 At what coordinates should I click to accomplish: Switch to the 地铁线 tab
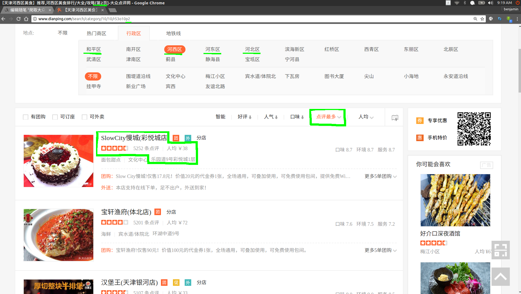click(x=173, y=33)
